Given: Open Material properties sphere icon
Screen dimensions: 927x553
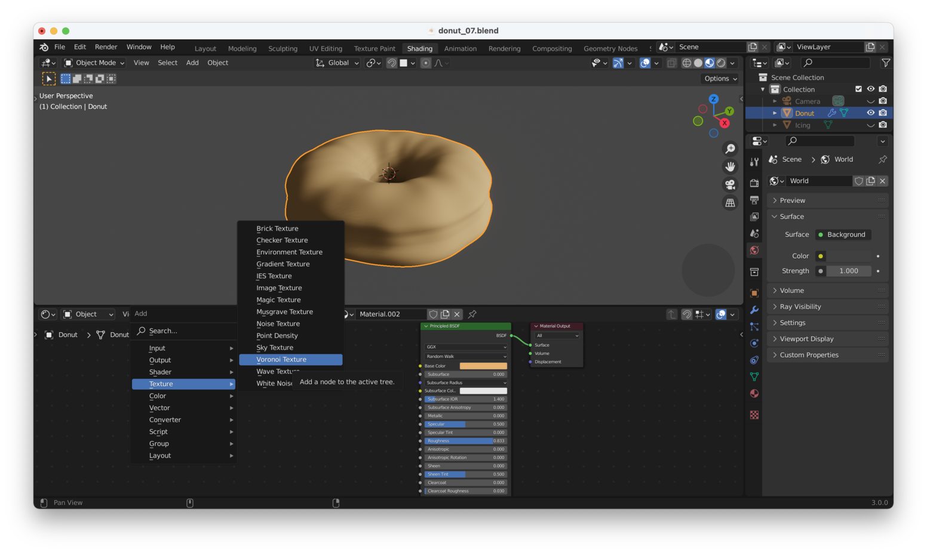Looking at the screenshot, I should point(754,393).
